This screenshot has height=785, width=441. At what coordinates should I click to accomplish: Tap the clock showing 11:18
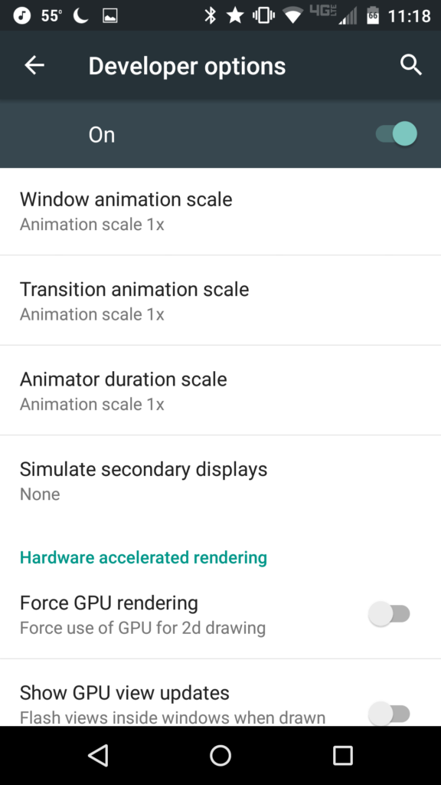click(409, 16)
